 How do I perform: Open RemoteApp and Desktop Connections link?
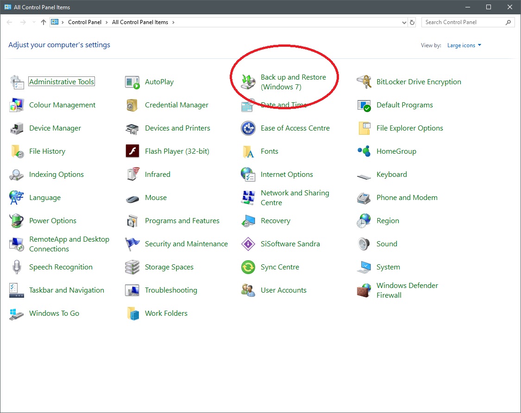[x=69, y=244]
